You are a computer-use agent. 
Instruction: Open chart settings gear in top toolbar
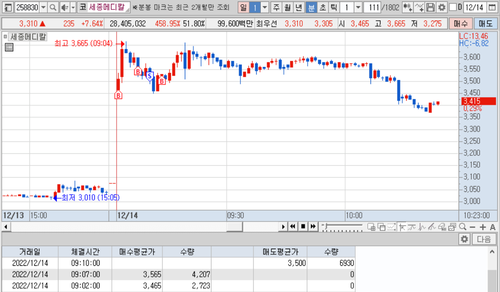tap(441, 7)
